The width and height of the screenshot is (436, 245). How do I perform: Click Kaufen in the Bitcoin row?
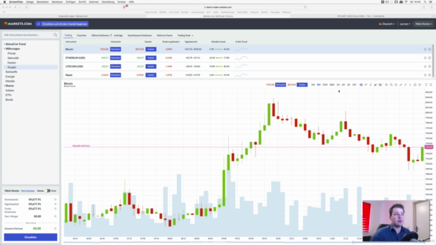(x=151, y=49)
